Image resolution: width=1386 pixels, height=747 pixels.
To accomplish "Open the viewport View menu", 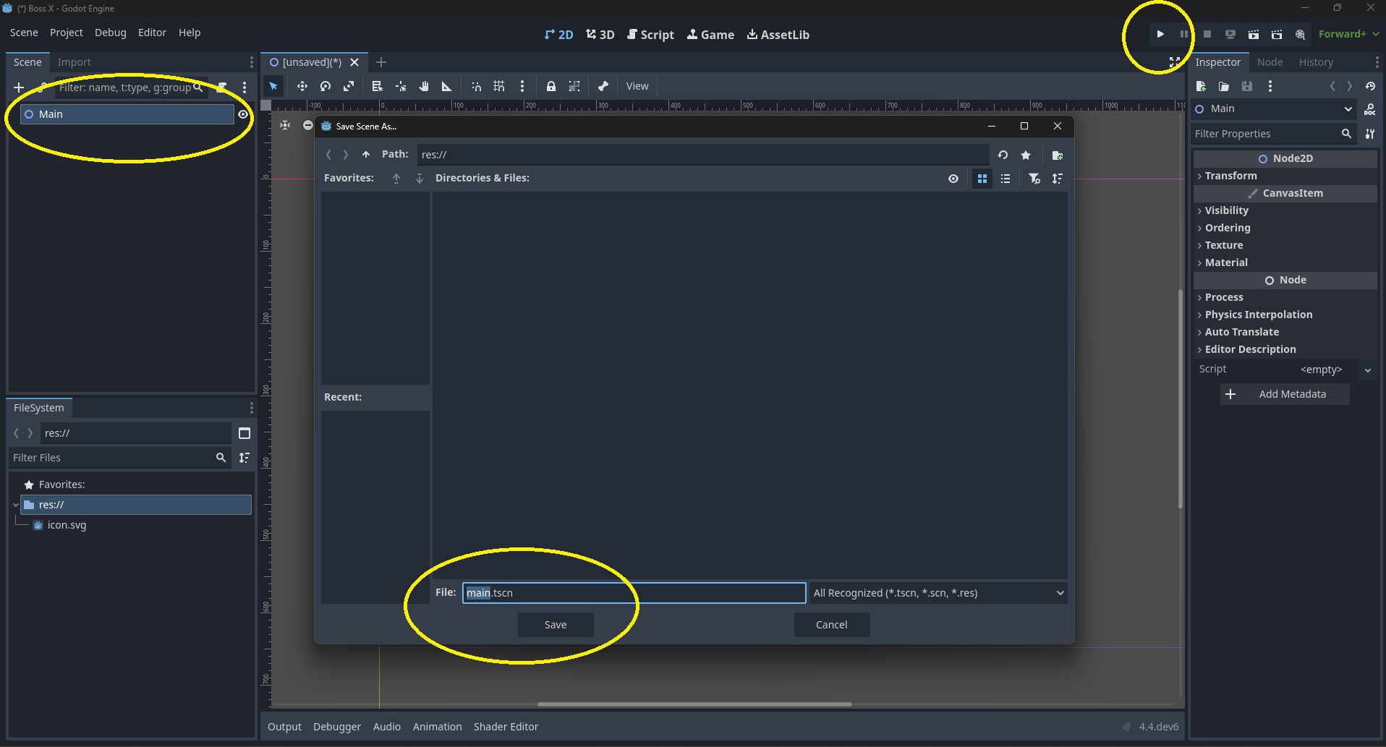I will tap(637, 86).
